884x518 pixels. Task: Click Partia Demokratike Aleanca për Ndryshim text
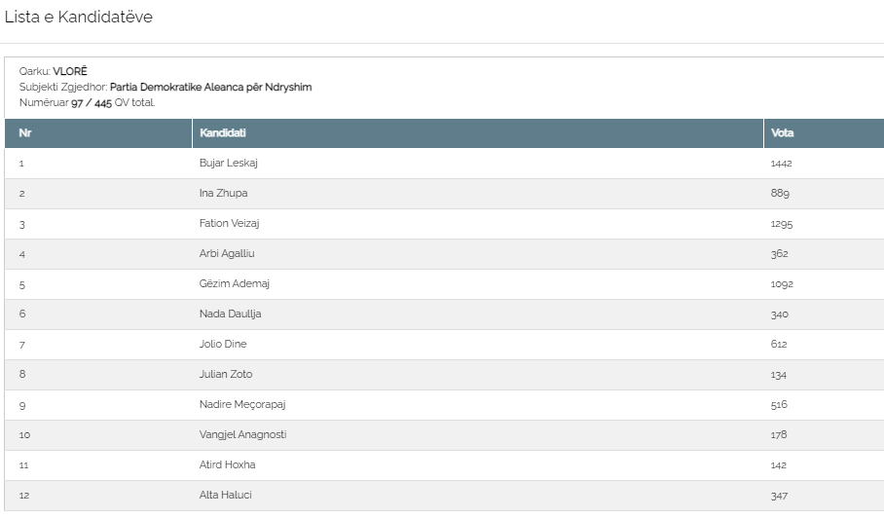point(211,88)
